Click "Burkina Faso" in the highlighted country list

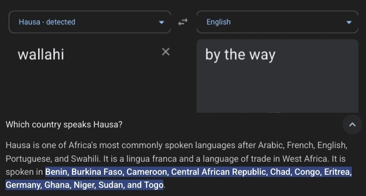[x=96, y=172]
